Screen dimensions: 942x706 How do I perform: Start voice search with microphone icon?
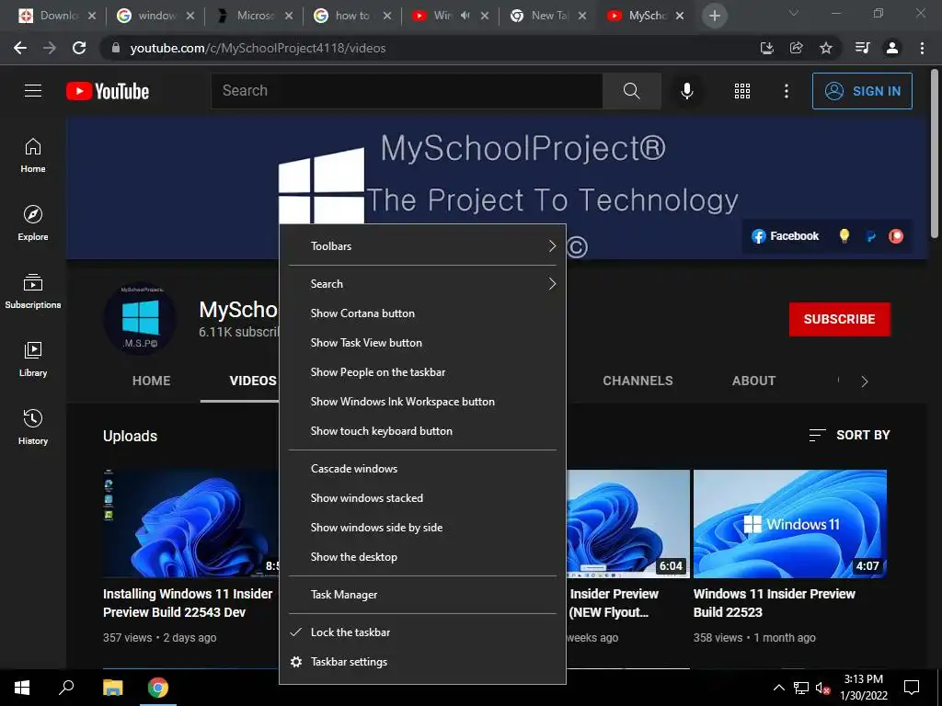686,91
